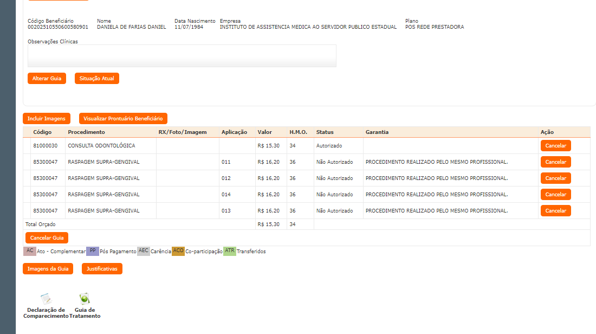
Task: Open Imagens da Guia
Action: pyautogui.click(x=48, y=269)
